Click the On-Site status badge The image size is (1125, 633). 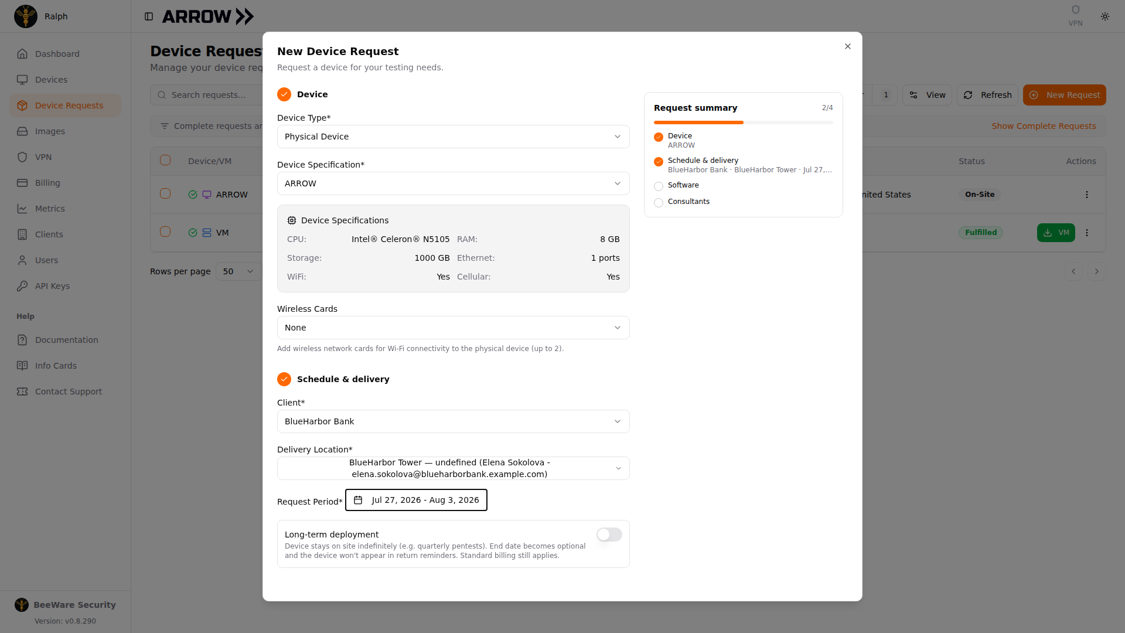coord(980,195)
